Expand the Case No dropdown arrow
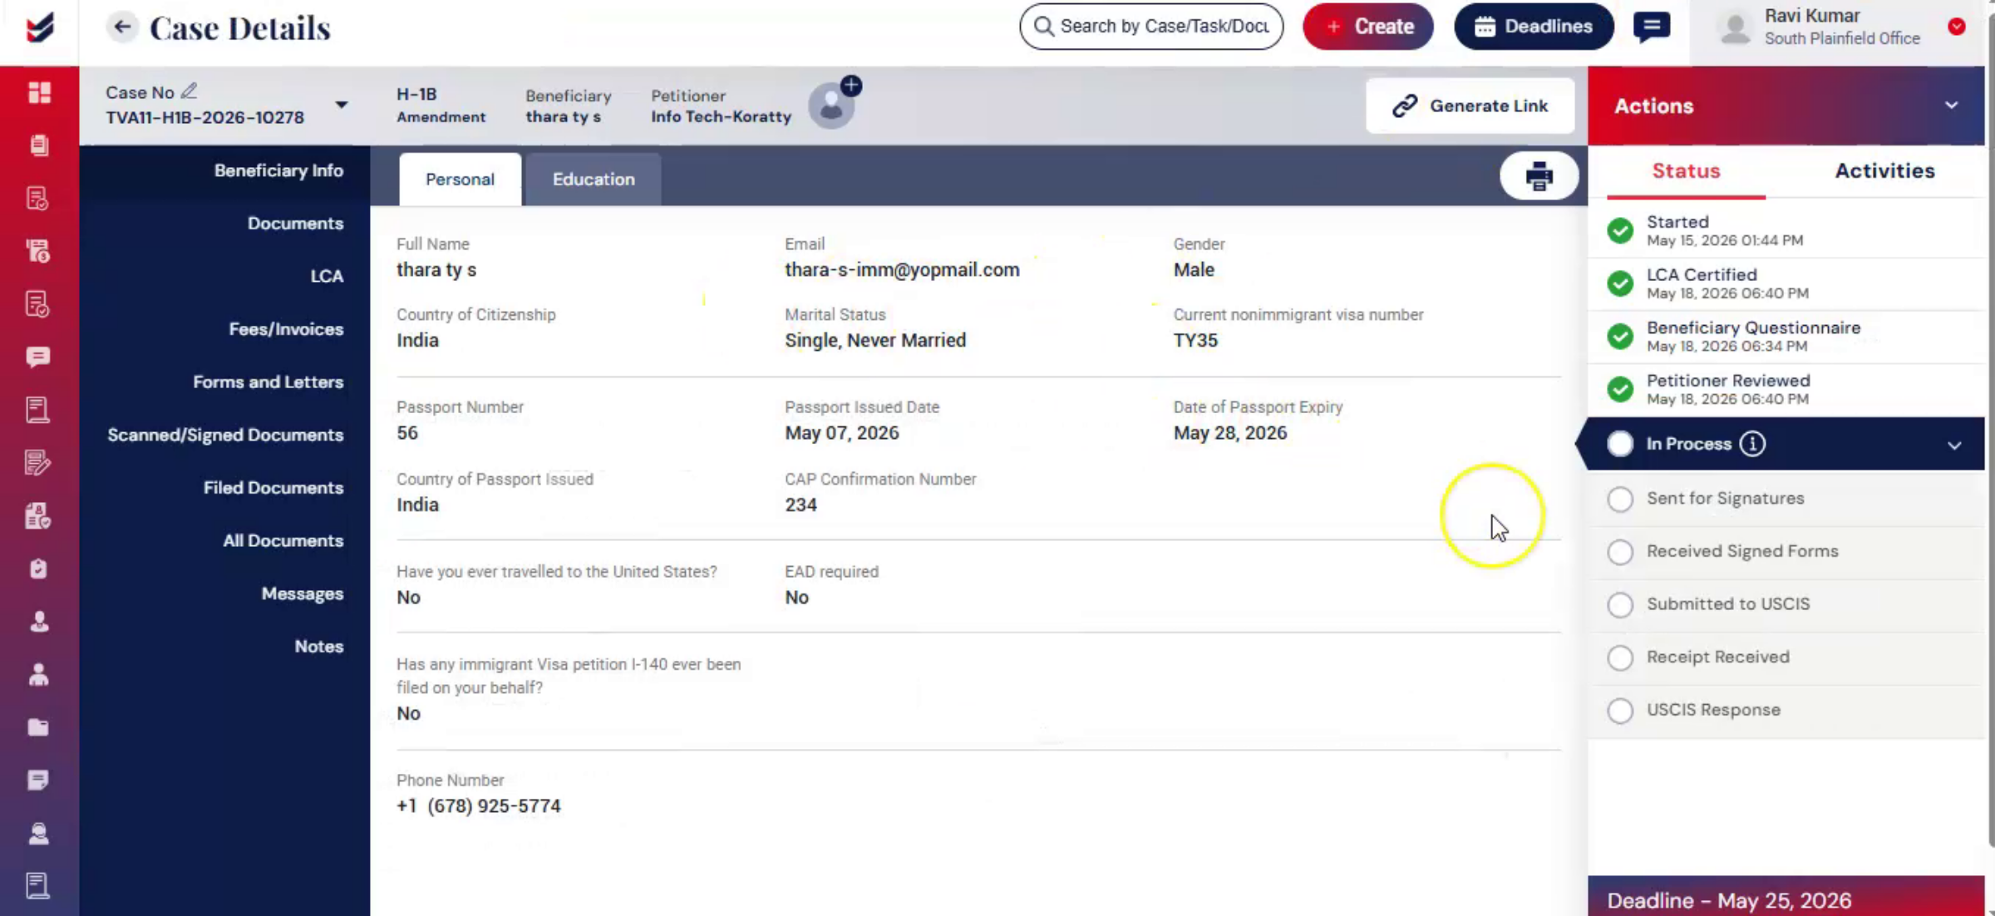The height and width of the screenshot is (916, 1995). [x=342, y=105]
